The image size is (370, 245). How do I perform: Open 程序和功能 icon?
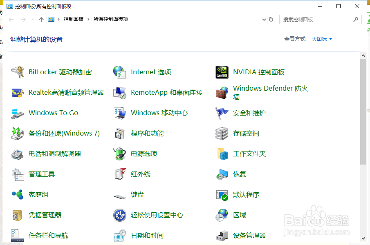(120, 134)
